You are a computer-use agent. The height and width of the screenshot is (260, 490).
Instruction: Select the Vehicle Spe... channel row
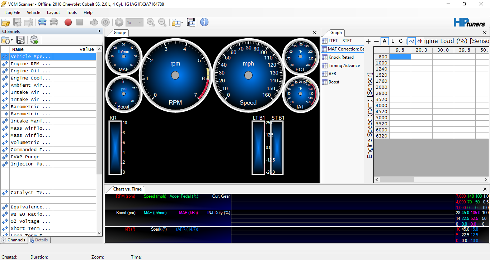coord(48,57)
